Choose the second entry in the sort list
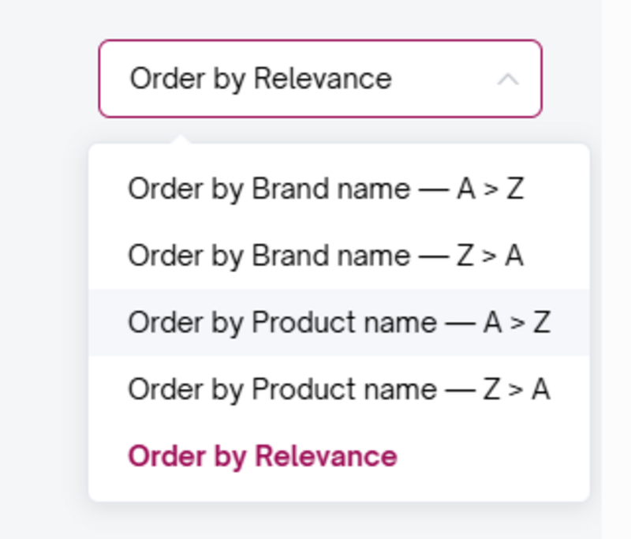631x539 pixels. pos(325,256)
